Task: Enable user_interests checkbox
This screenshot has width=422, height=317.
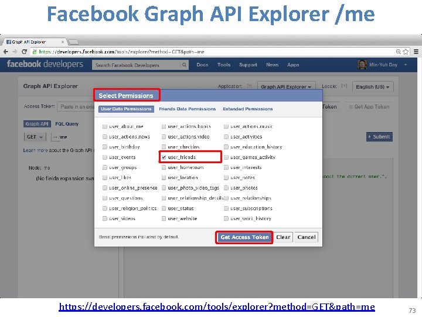Action: pyautogui.click(x=226, y=167)
